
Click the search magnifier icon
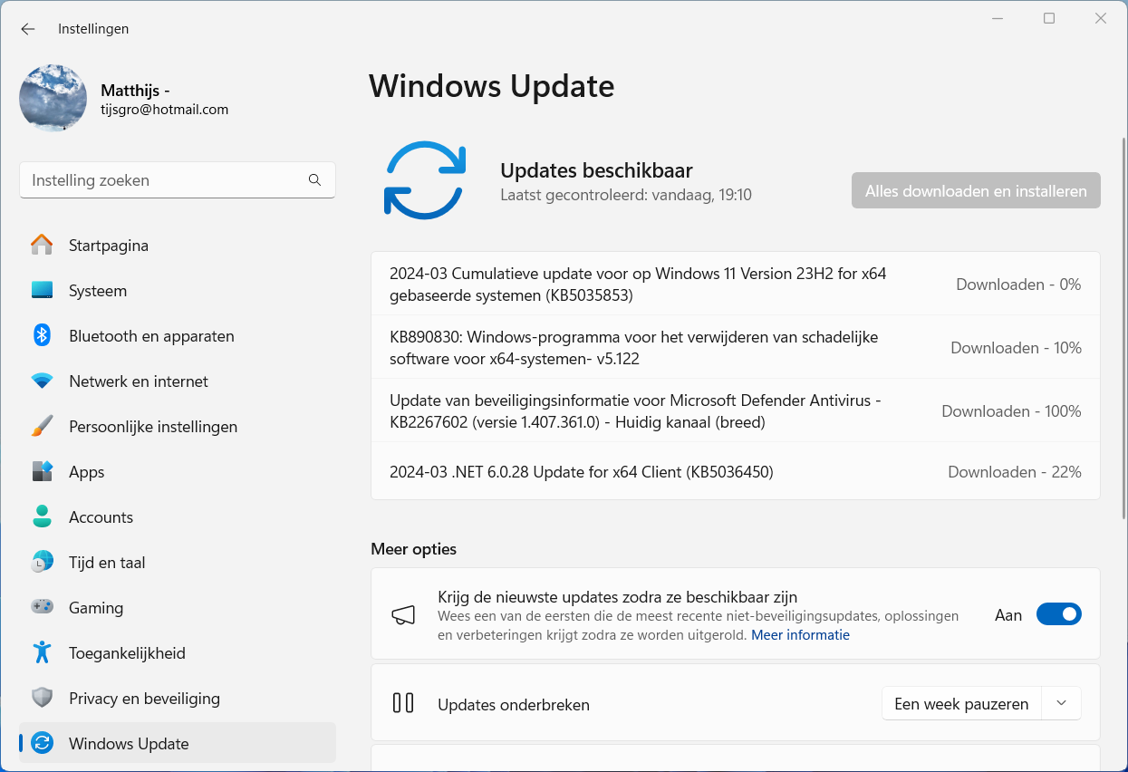pos(314,180)
